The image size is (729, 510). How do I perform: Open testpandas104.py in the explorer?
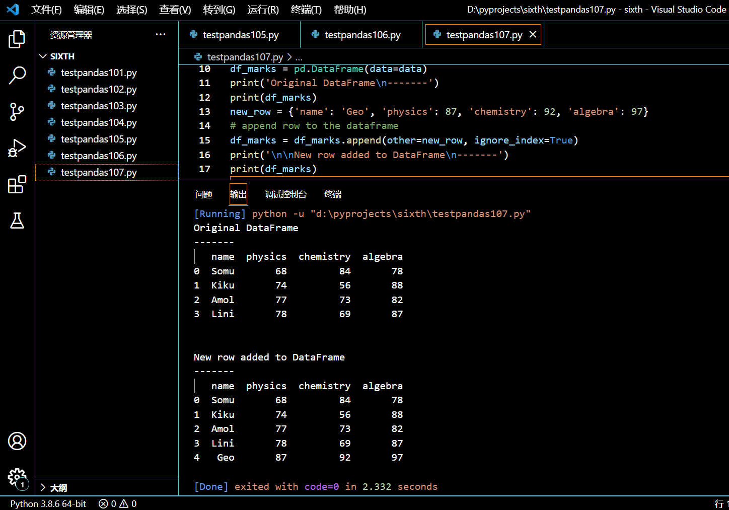107,122
